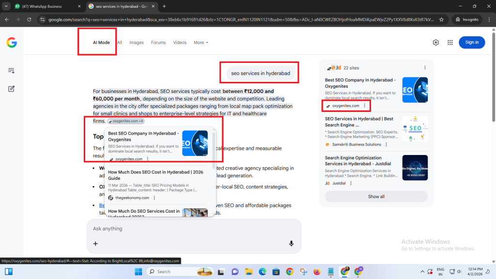Click the microphone voice input icon
Viewport: 496px width, 279px height.
(x=291, y=244)
